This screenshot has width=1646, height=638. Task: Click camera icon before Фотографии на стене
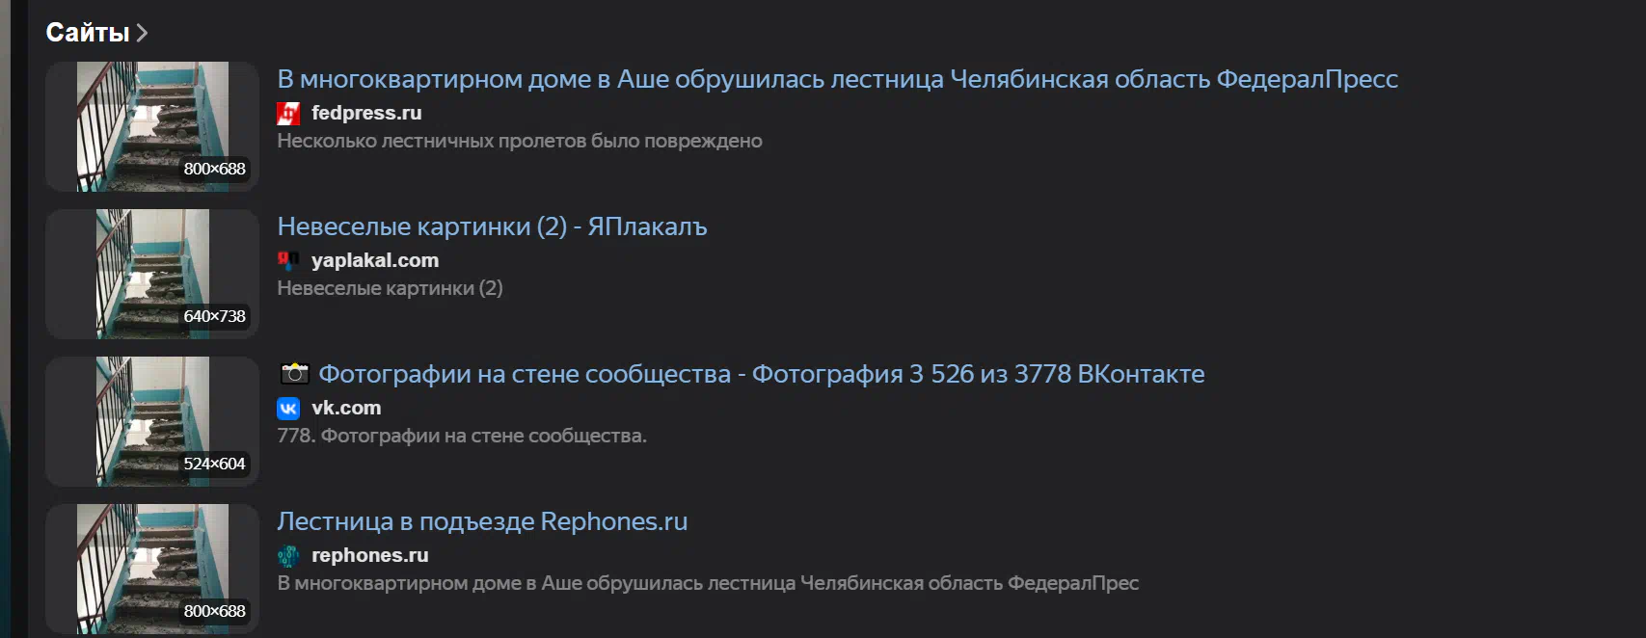[x=294, y=373]
